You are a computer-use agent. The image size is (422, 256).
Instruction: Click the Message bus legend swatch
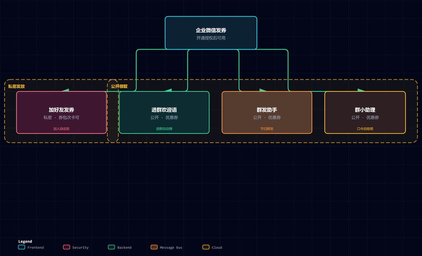coord(154,247)
